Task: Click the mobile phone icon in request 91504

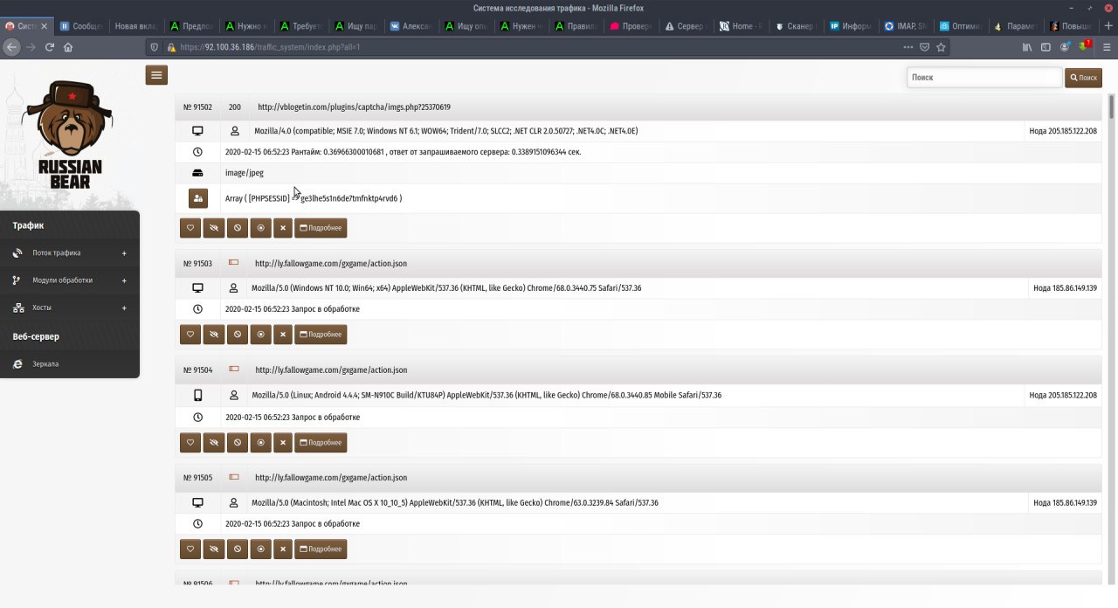Action: point(197,395)
